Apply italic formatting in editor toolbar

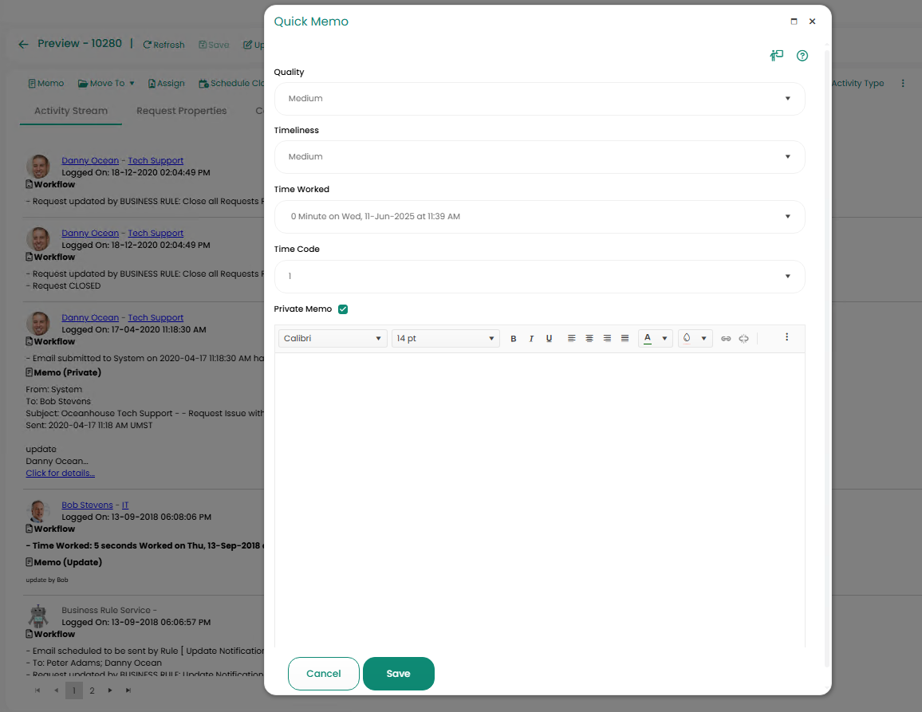pos(531,339)
